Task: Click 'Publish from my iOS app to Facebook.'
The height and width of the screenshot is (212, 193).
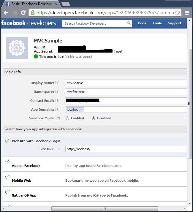Action: [x=96, y=195]
